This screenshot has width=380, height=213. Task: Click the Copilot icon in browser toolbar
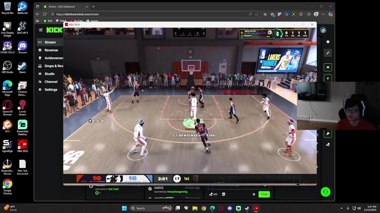pyautogui.click(x=330, y=14)
